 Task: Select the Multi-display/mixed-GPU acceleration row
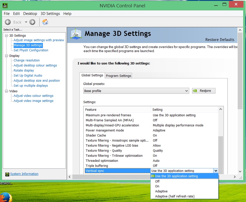point(151,125)
